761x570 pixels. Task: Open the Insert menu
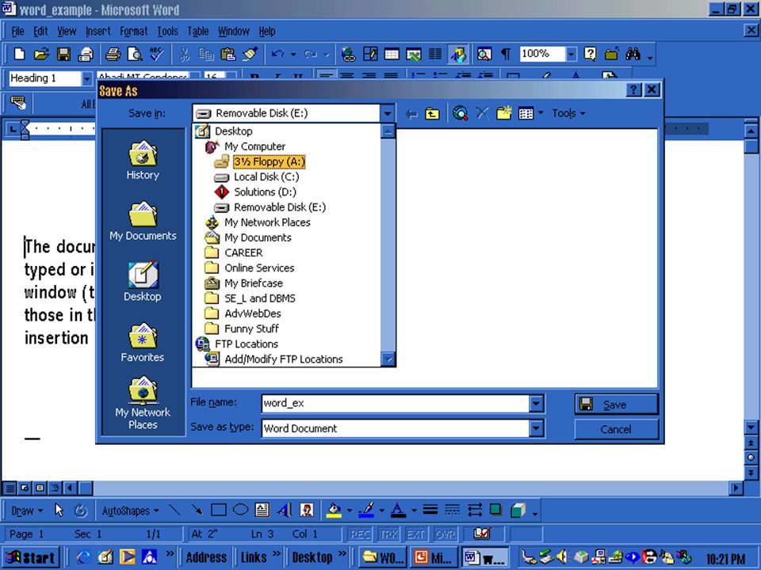pyautogui.click(x=98, y=32)
